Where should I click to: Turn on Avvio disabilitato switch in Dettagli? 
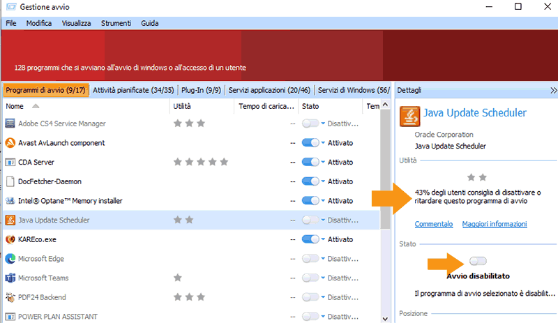(x=478, y=261)
